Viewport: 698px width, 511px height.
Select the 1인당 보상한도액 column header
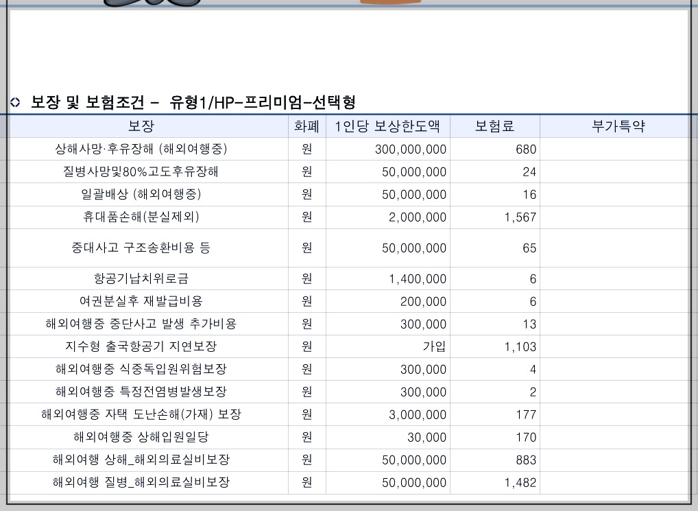pos(389,126)
